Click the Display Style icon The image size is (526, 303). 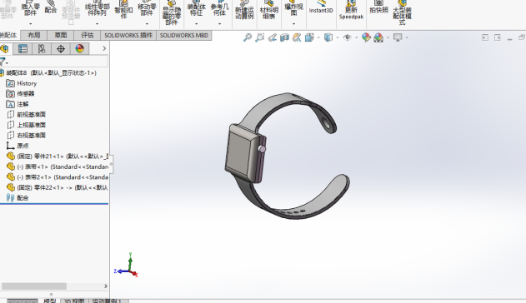point(328,37)
